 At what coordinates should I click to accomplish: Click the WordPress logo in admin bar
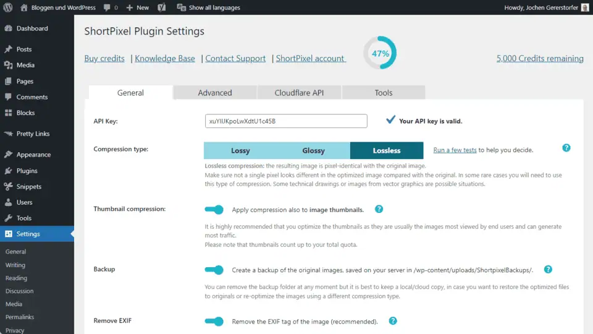pos(8,7)
